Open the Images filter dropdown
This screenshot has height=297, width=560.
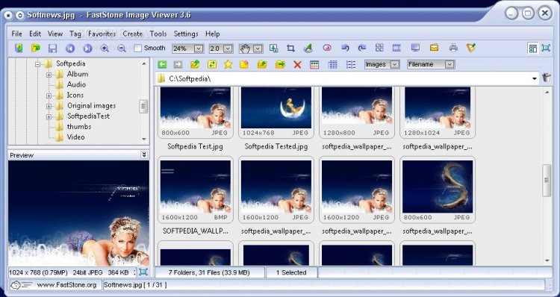(x=395, y=65)
